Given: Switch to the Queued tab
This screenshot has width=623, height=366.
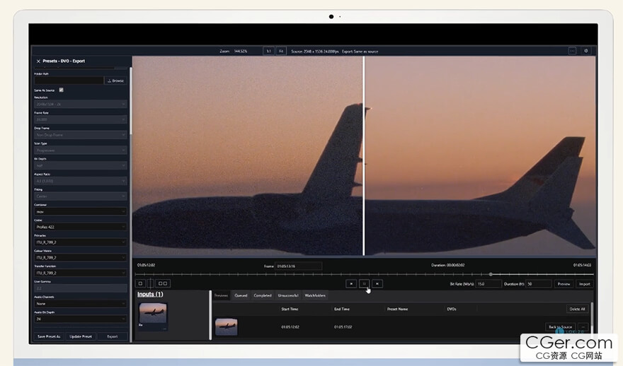Looking at the screenshot, I should tap(241, 295).
